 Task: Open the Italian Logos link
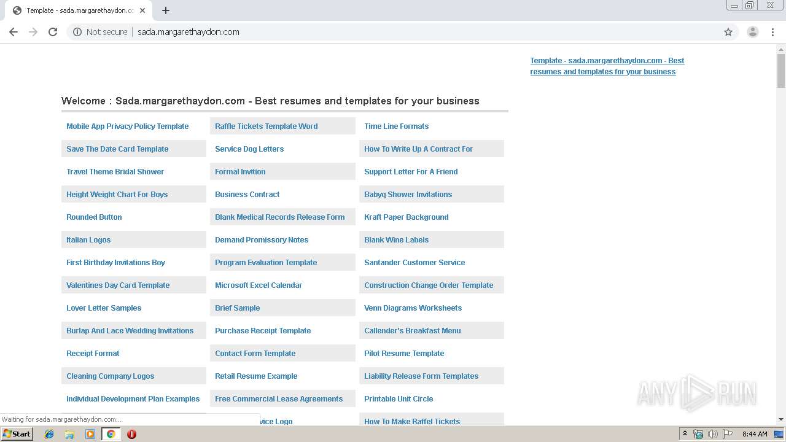[88, 239]
